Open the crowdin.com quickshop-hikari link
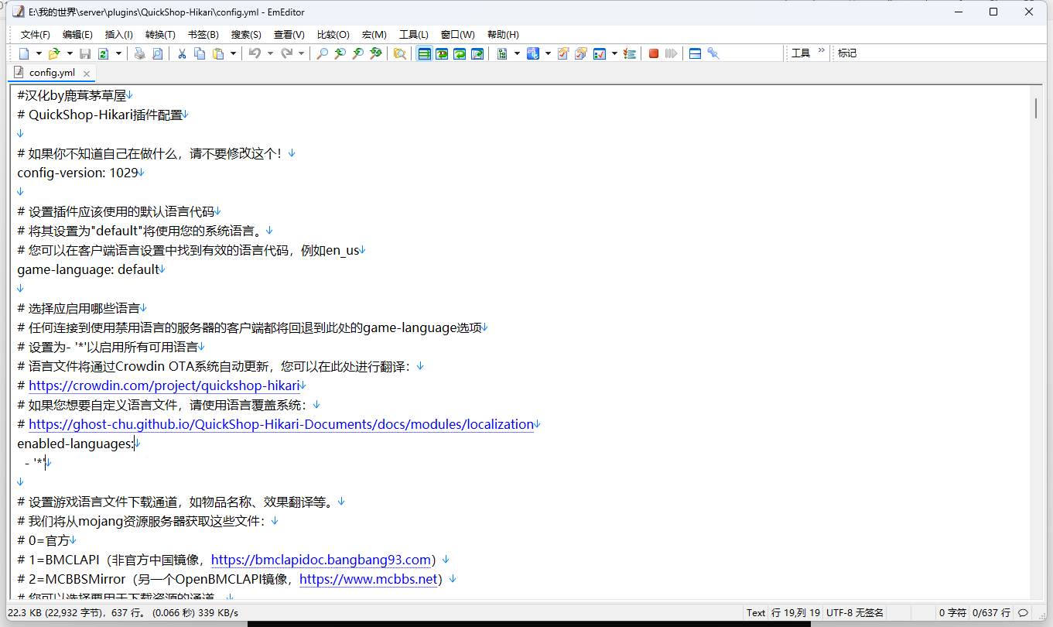The height and width of the screenshot is (627, 1053). click(x=164, y=385)
